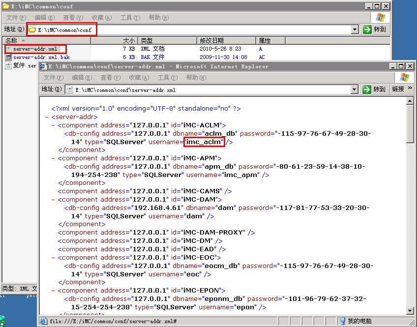417x327 pixels.
Task: Open address dropdown in the conf folder window
Action: coord(355,30)
